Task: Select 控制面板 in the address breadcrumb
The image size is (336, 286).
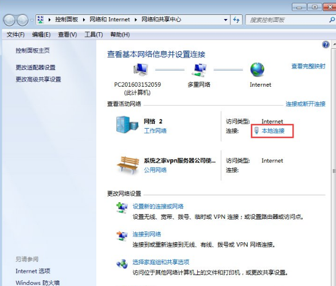Action: [67, 20]
